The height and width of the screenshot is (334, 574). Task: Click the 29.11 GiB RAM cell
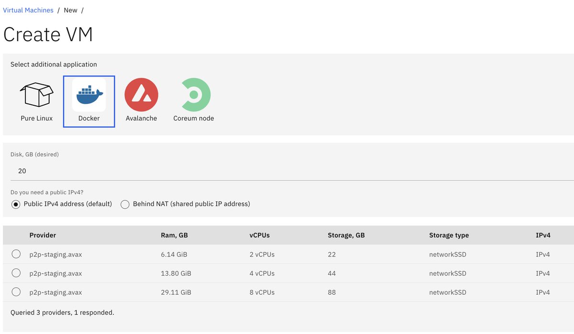(x=176, y=292)
